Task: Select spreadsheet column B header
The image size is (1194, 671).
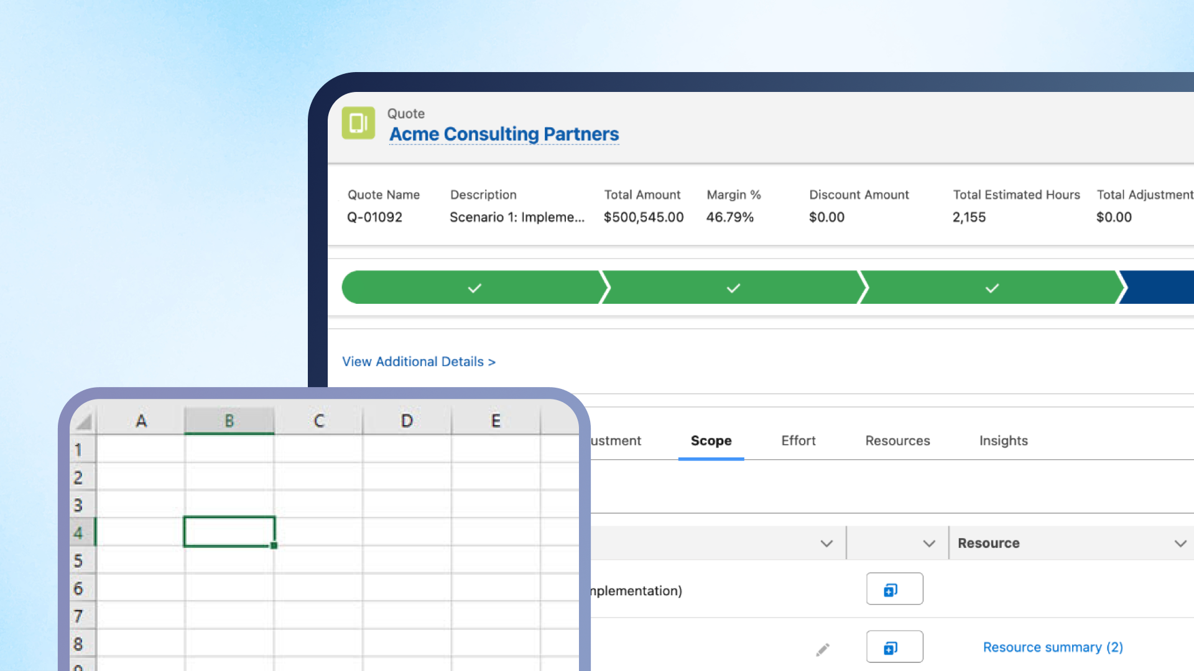Action: click(229, 421)
